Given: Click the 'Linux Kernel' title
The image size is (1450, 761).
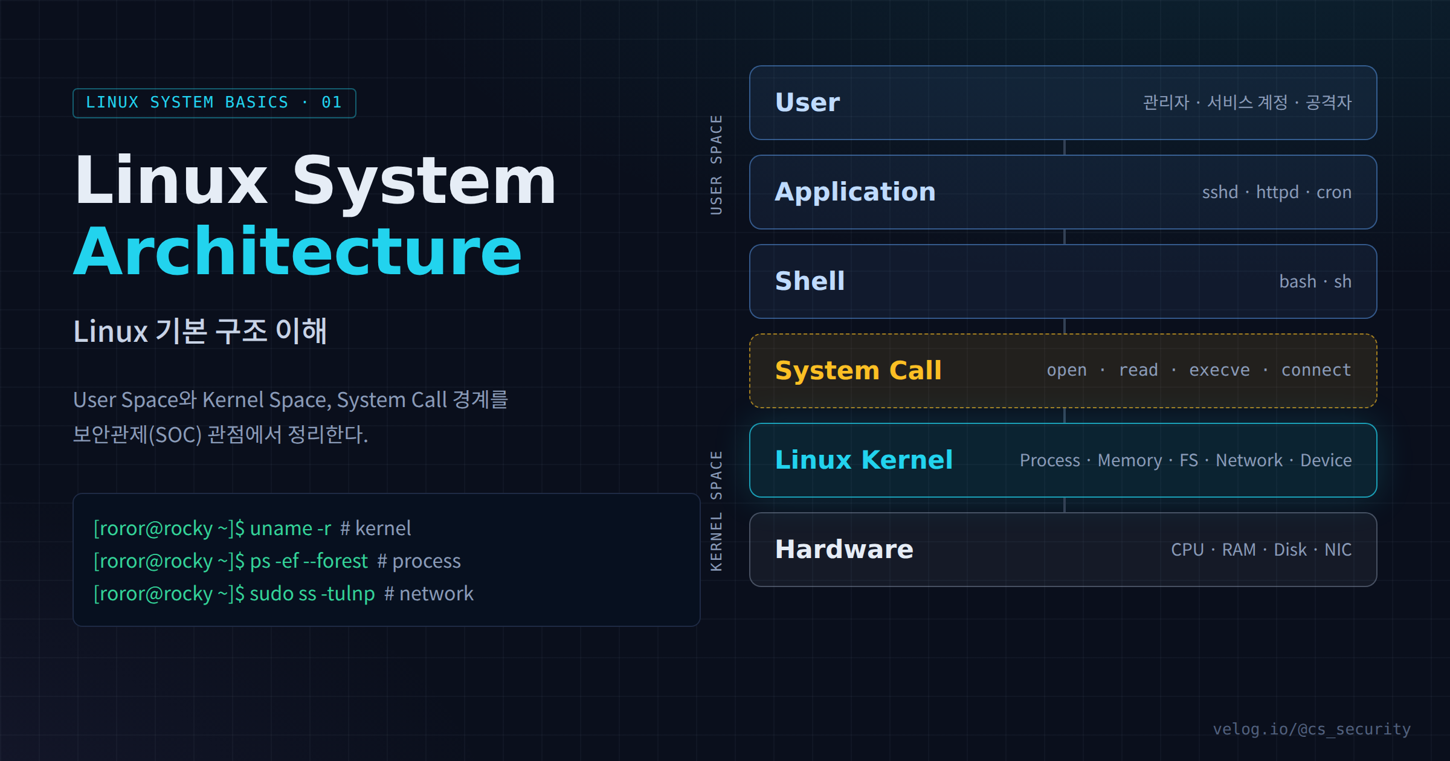Looking at the screenshot, I should [x=864, y=460].
